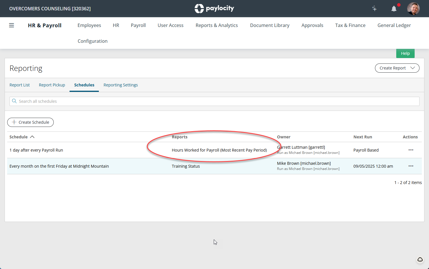Open the notifications bell

point(394,9)
